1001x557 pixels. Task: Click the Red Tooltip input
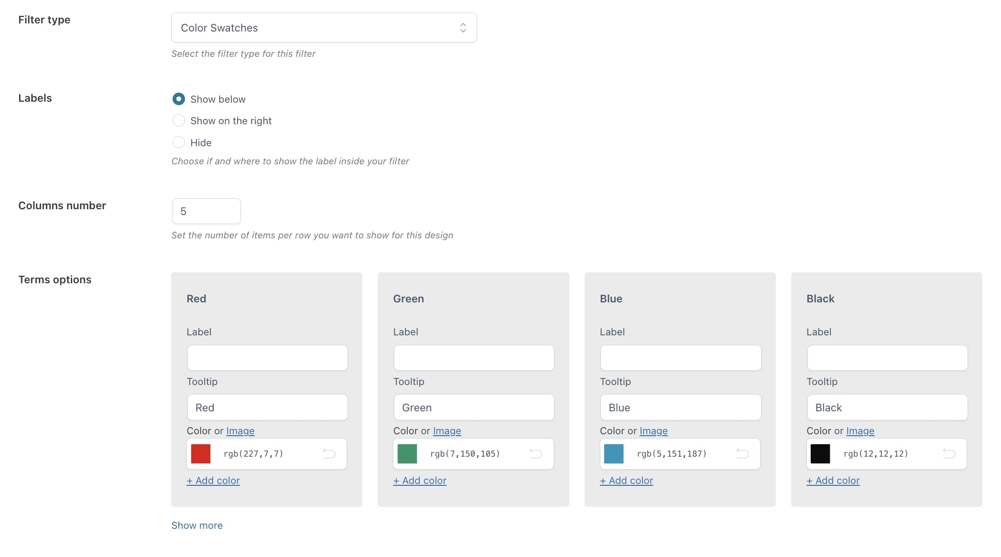(267, 407)
